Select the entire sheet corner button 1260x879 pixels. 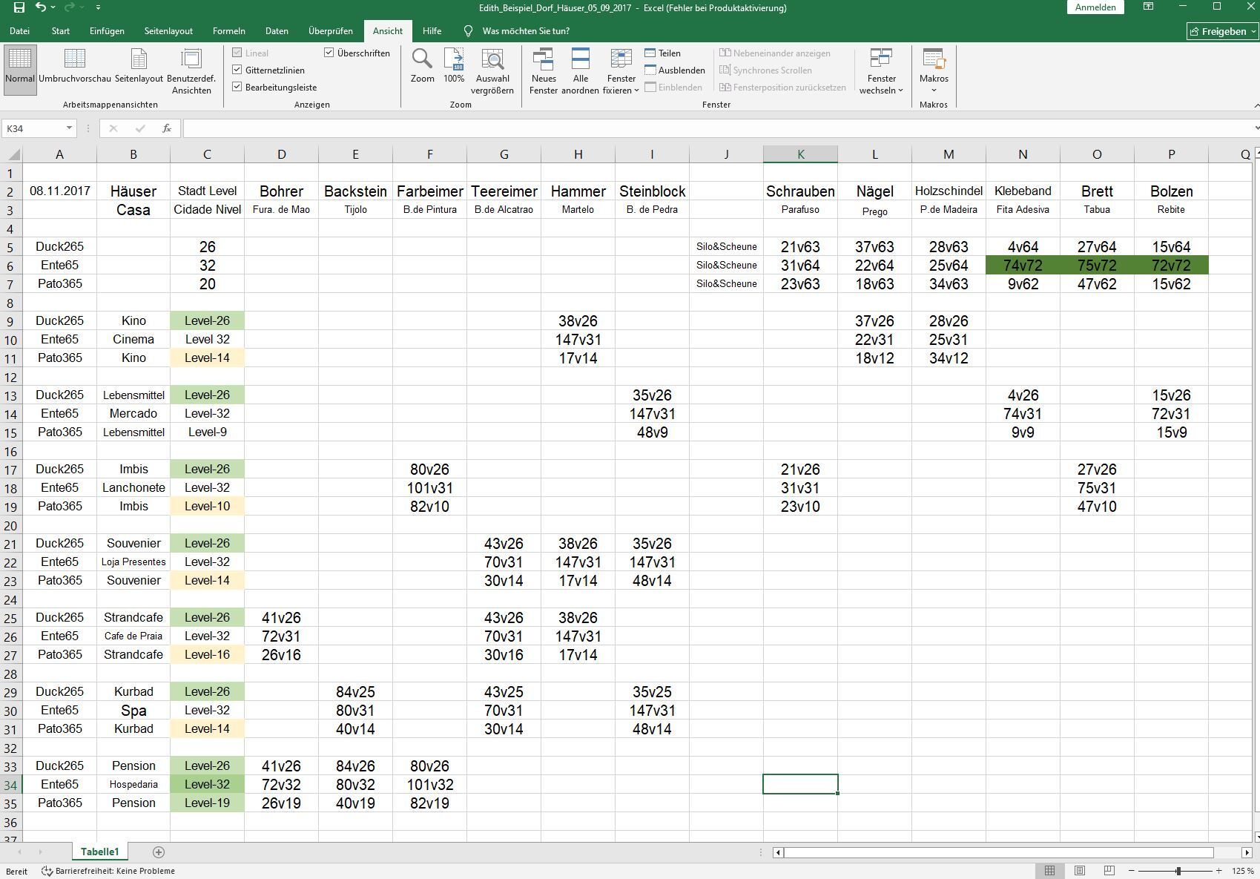tap(11, 154)
